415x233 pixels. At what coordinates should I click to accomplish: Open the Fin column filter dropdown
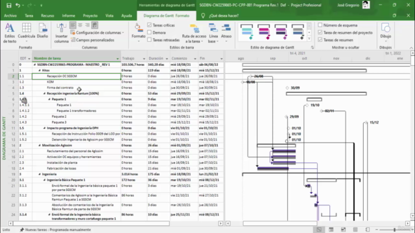221,59
